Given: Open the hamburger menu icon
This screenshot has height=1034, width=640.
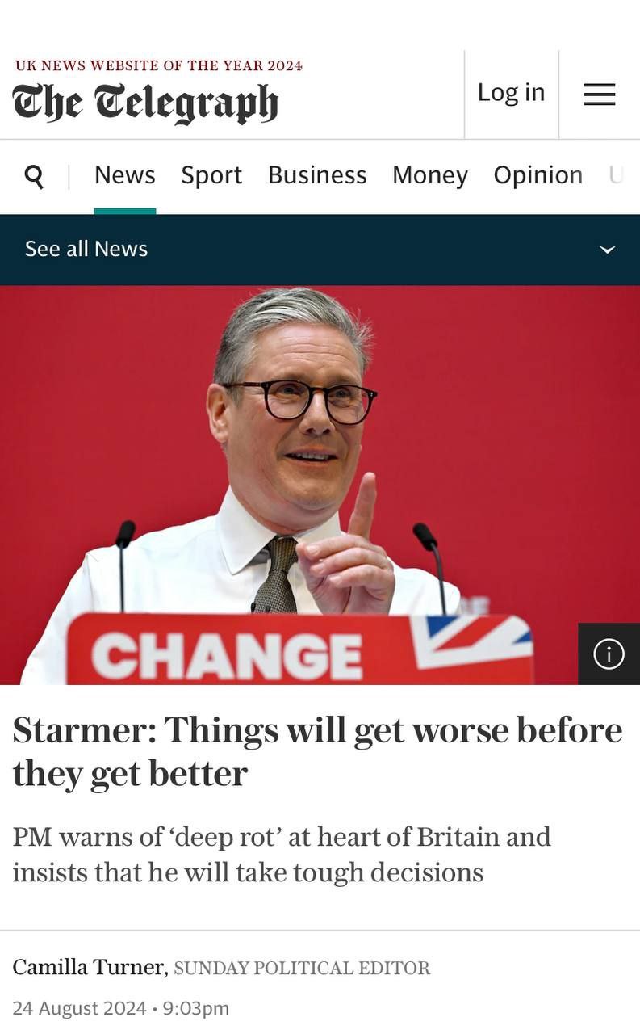Looking at the screenshot, I should [x=600, y=95].
